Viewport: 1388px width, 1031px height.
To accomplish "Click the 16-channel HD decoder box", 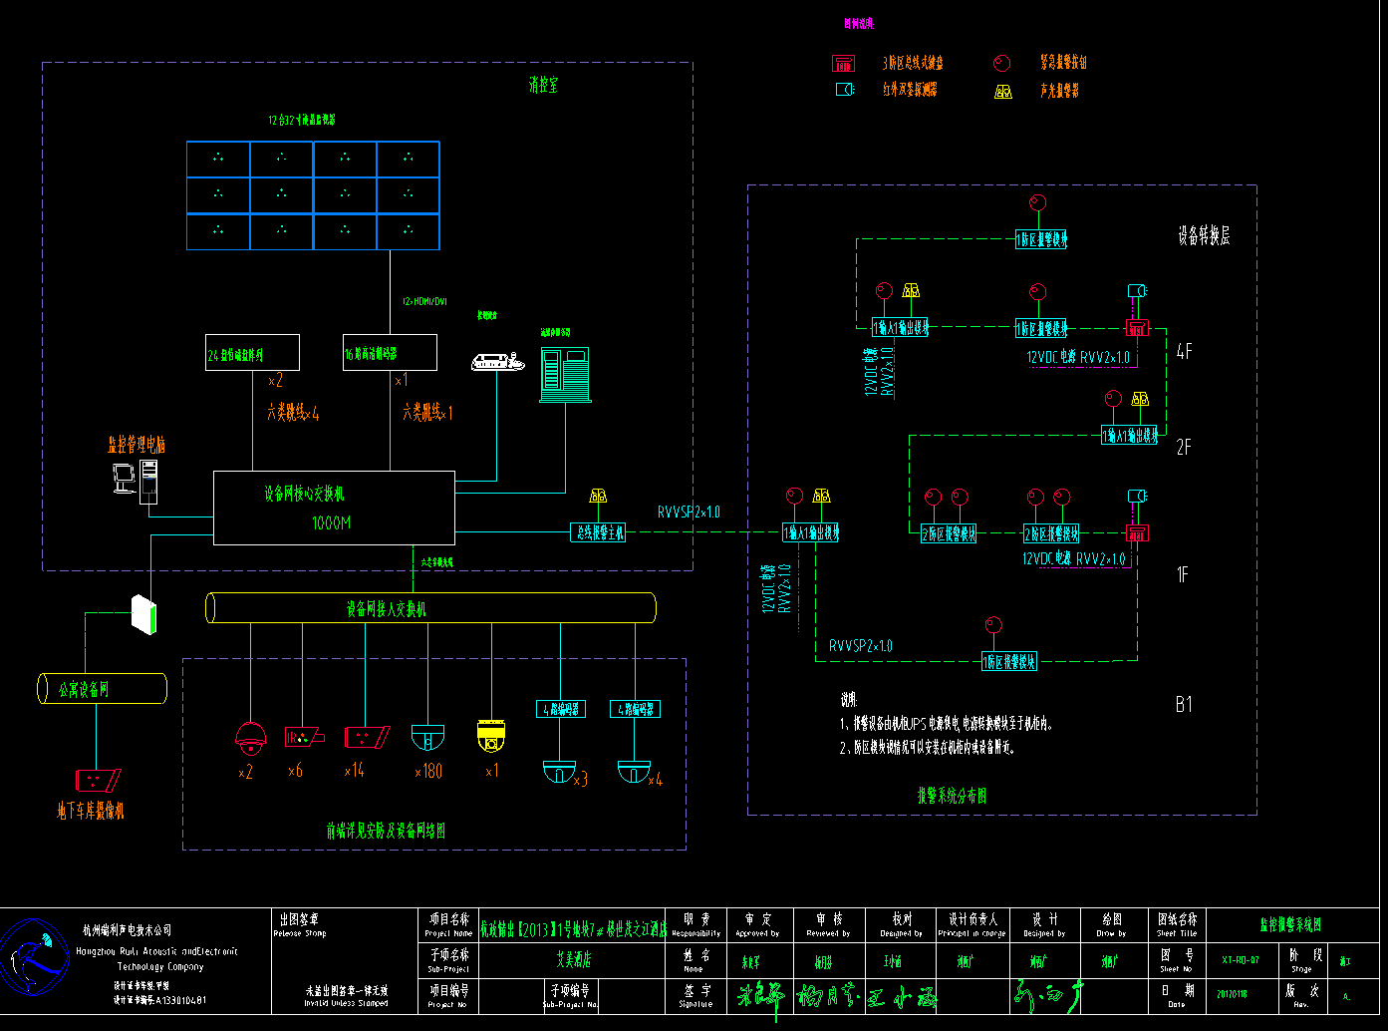I will click(390, 353).
